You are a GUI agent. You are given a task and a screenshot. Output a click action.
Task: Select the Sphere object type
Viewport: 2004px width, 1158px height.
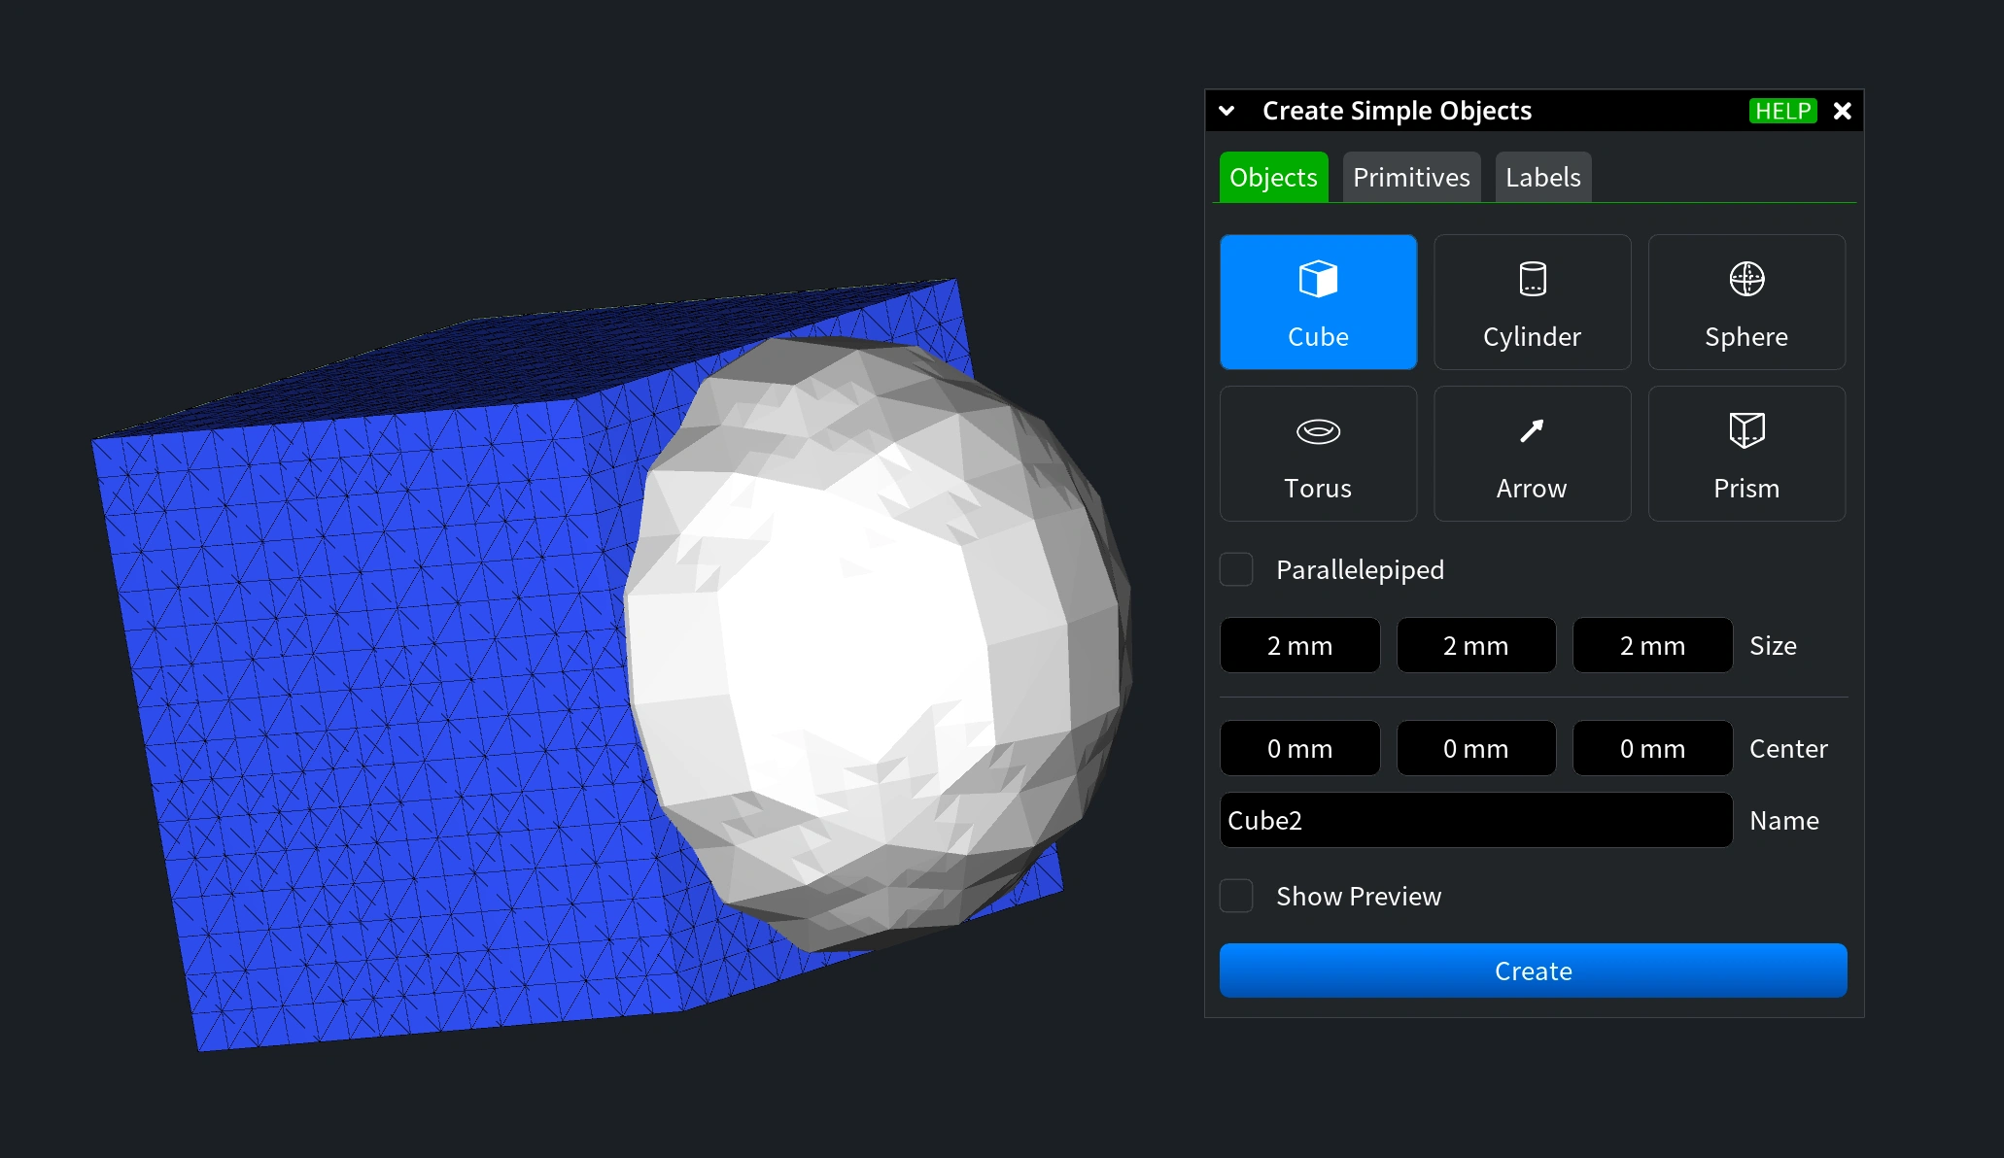(x=1746, y=302)
